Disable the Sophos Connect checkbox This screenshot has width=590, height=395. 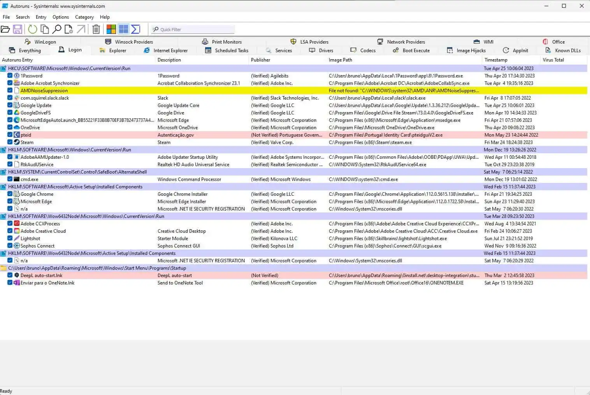10,246
